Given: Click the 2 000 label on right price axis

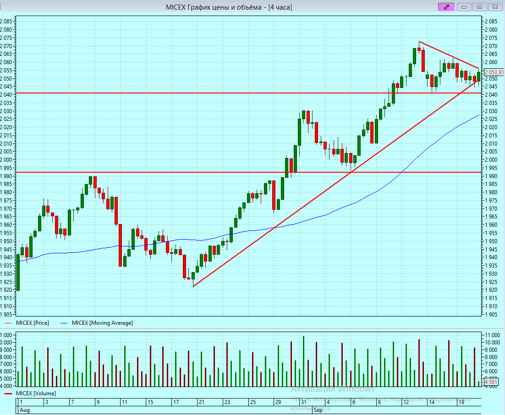Looking at the screenshot, I should pos(491,160).
